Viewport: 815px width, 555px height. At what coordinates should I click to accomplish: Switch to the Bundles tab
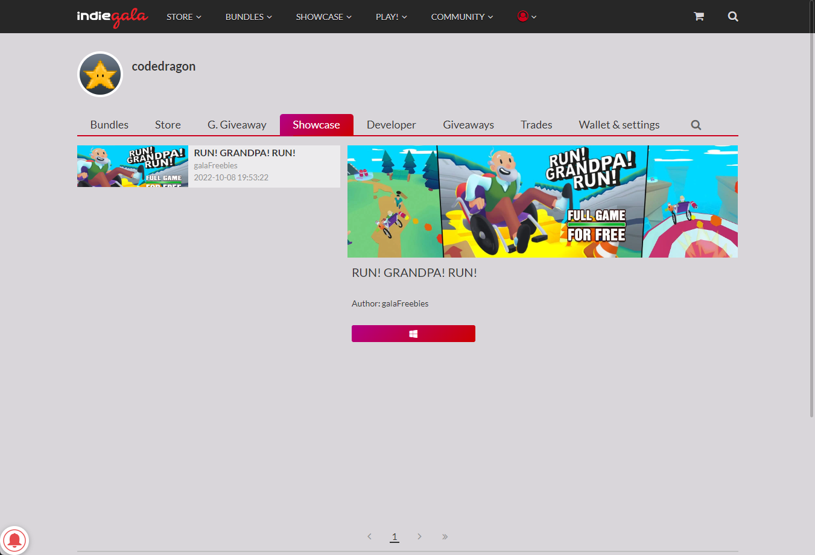[x=109, y=125]
